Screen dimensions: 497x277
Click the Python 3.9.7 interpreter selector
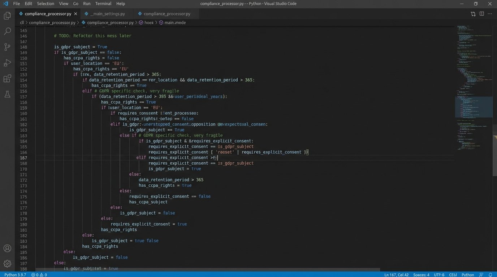pyautogui.click(x=15, y=275)
